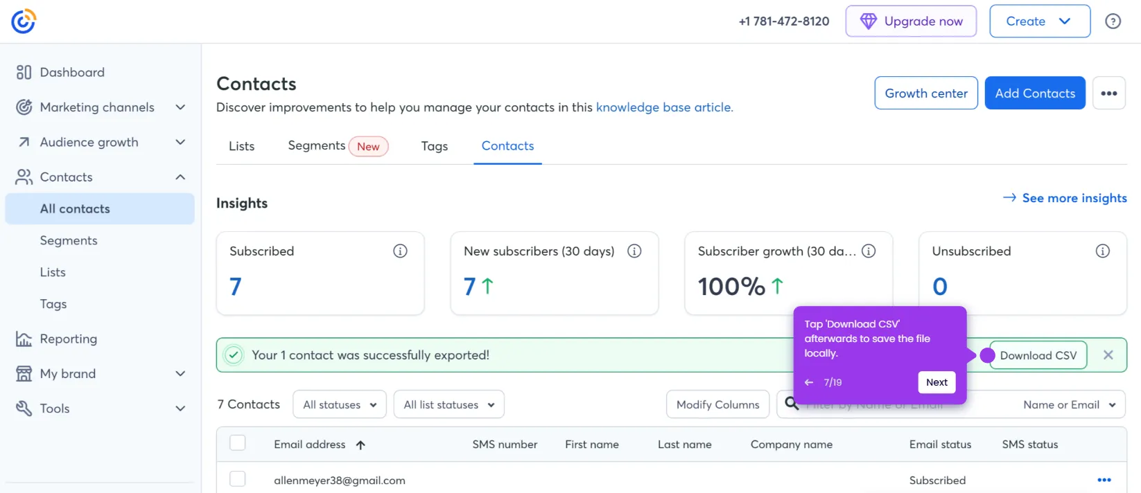The height and width of the screenshot is (493, 1141).
Task: Open Subscriber growth info icon
Action: click(x=869, y=251)
